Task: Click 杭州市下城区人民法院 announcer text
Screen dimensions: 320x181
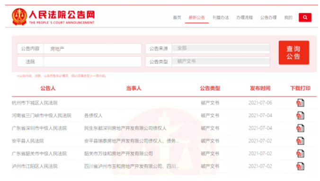Action: pyautogui.click(x=35, y=103)
